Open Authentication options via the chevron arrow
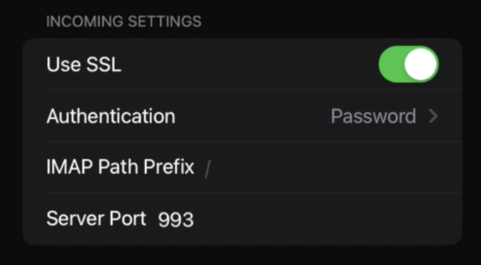Viewport: 481px width, 265px height. tap(433, 116)
